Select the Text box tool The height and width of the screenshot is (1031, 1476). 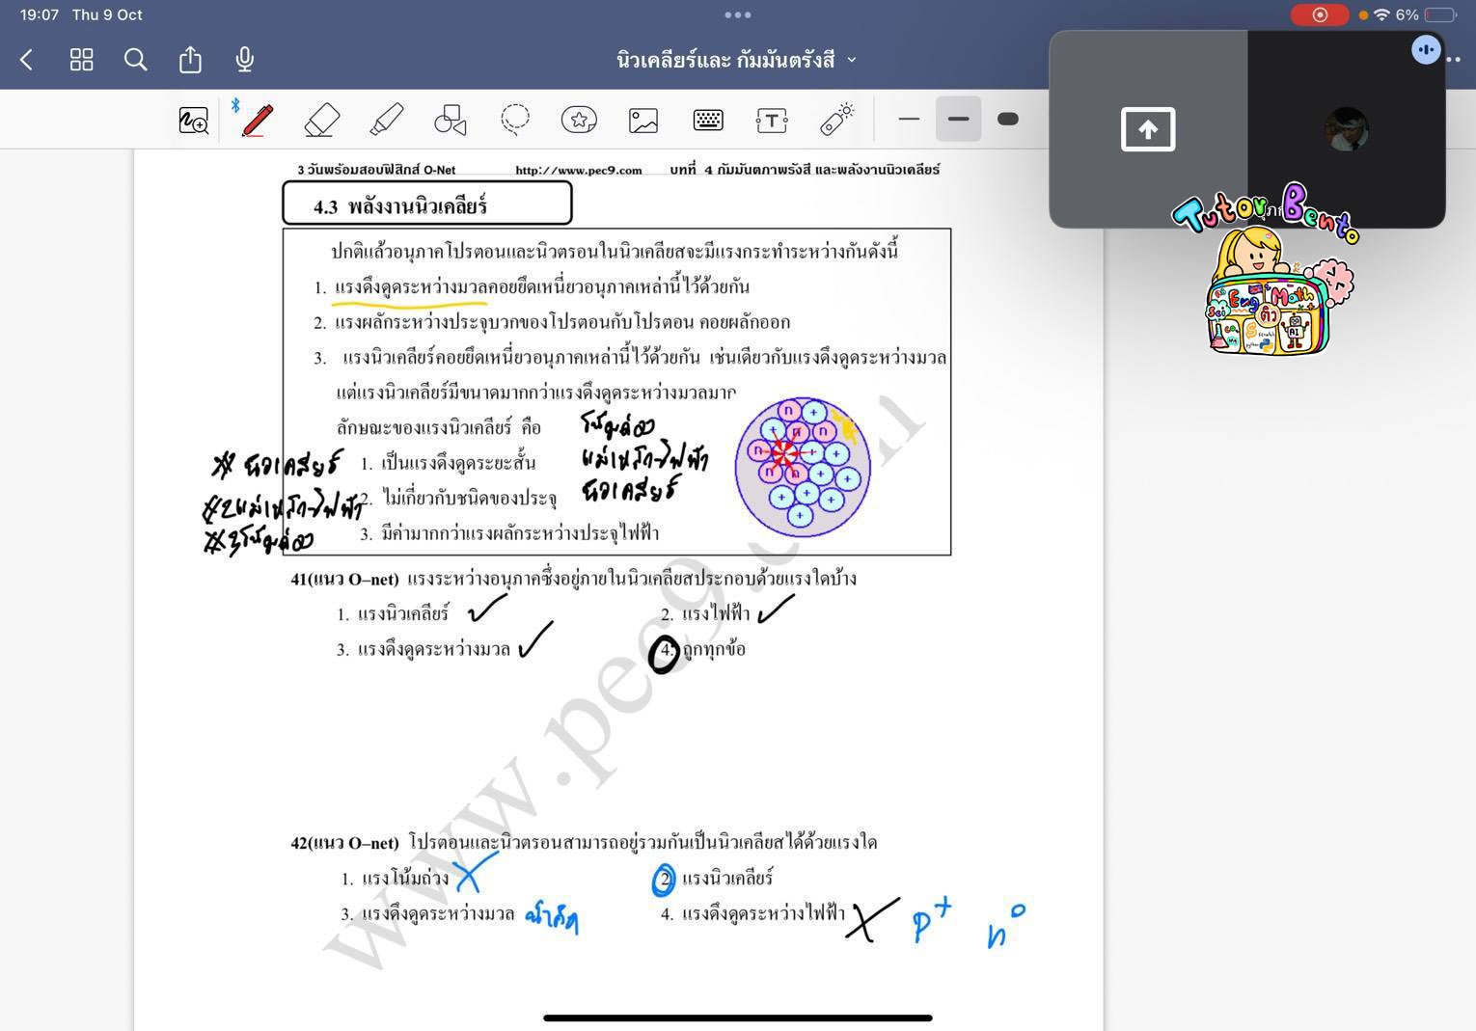tap(772, 120)
